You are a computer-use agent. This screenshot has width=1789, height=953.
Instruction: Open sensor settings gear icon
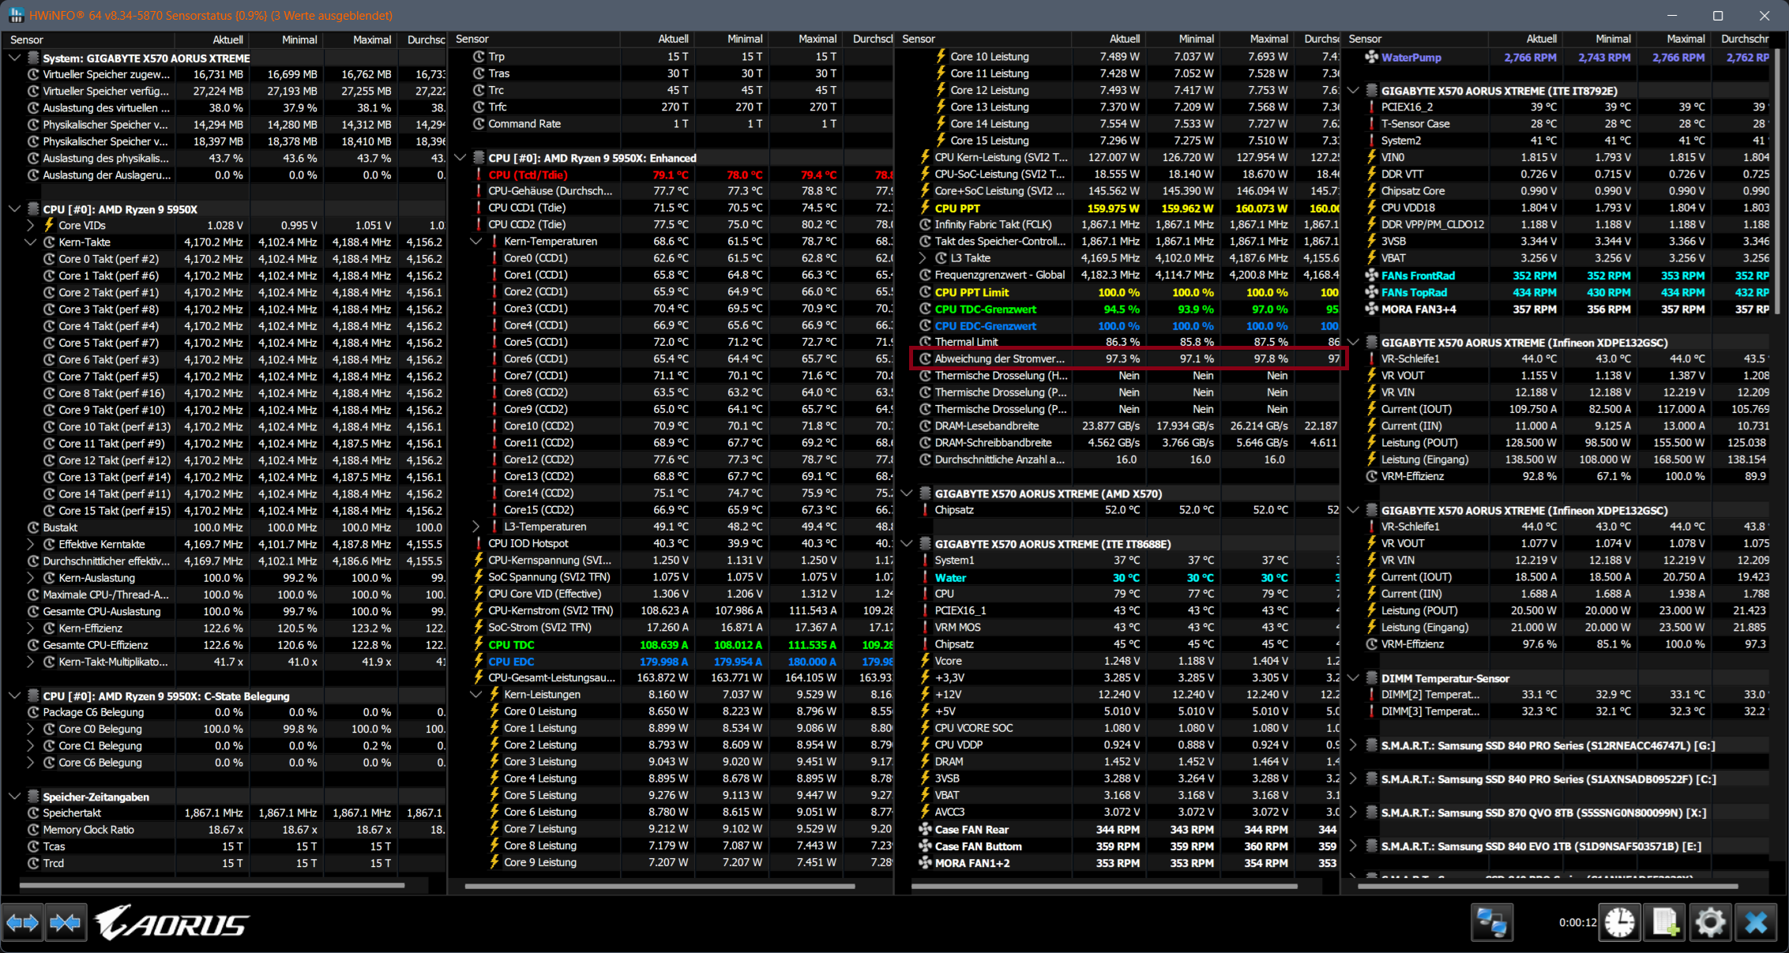click(x=1710, y=922)
